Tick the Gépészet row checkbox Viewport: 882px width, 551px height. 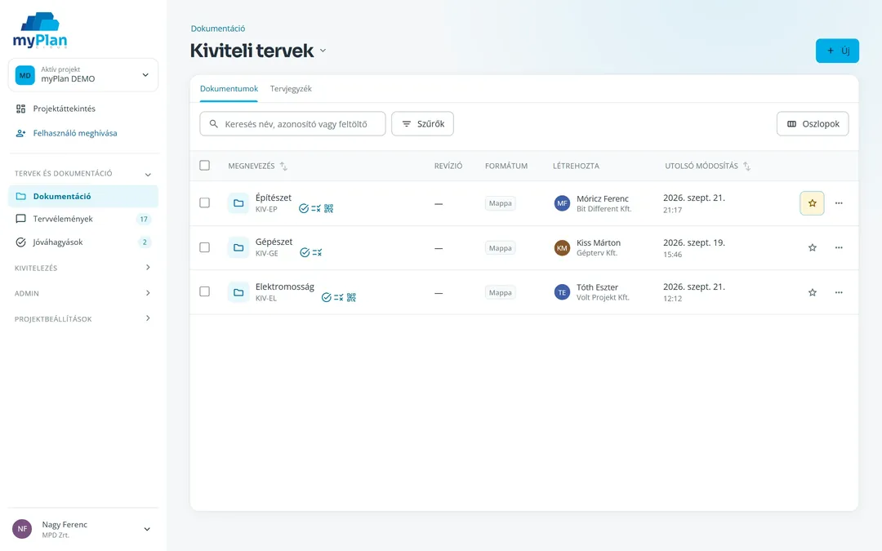tap(205, 247)
